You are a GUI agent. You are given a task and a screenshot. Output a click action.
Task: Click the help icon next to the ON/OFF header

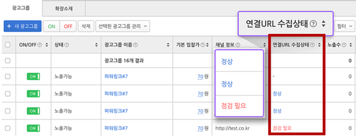[x=40, y=45]
